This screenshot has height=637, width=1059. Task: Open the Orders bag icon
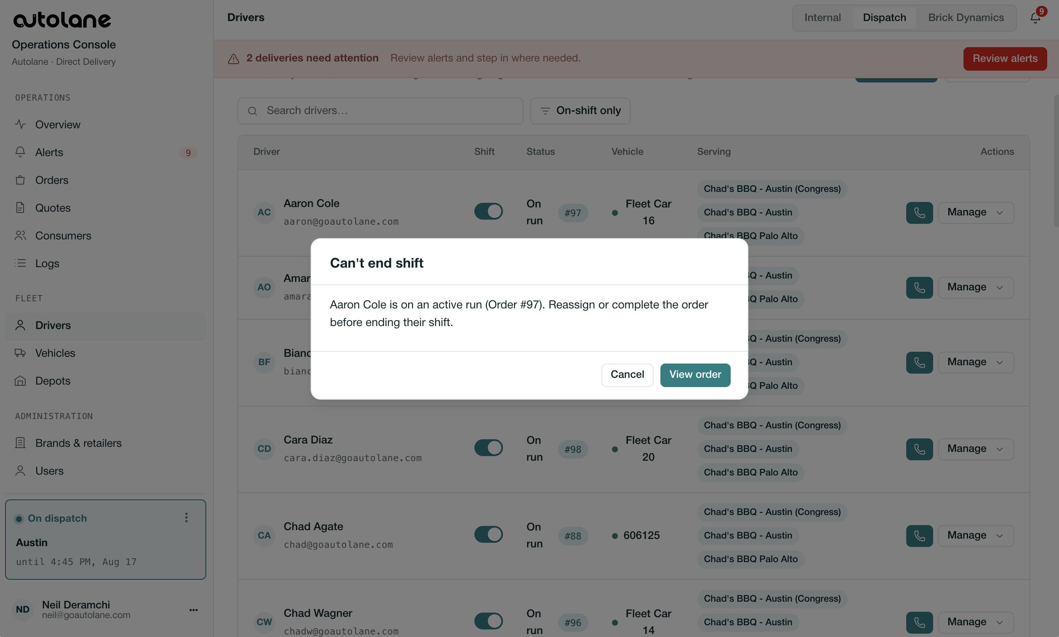coord(20,180)
